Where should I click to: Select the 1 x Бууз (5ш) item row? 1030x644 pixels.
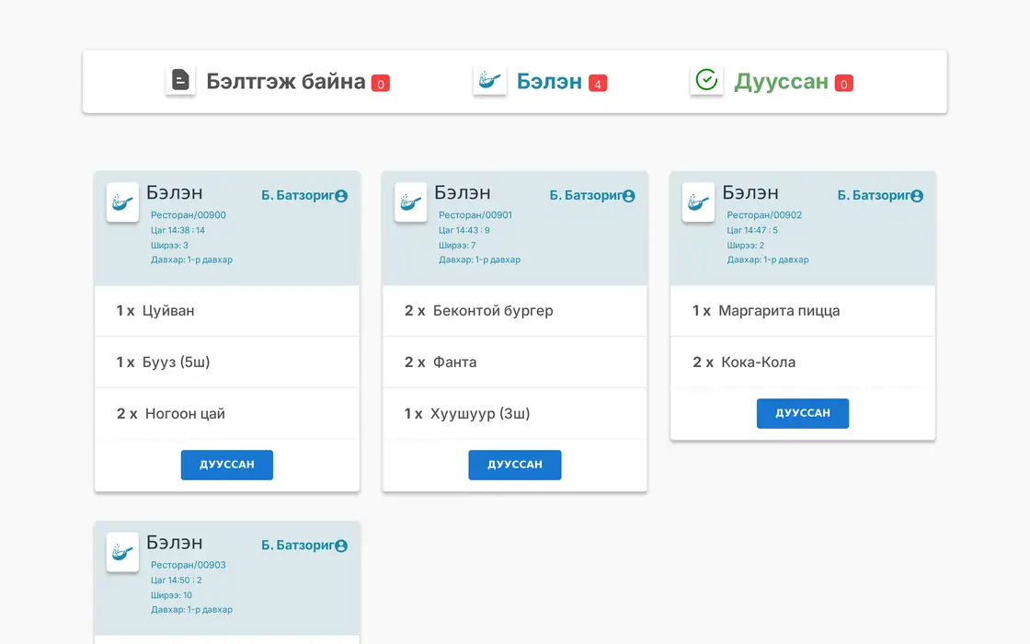coord(226,362)
